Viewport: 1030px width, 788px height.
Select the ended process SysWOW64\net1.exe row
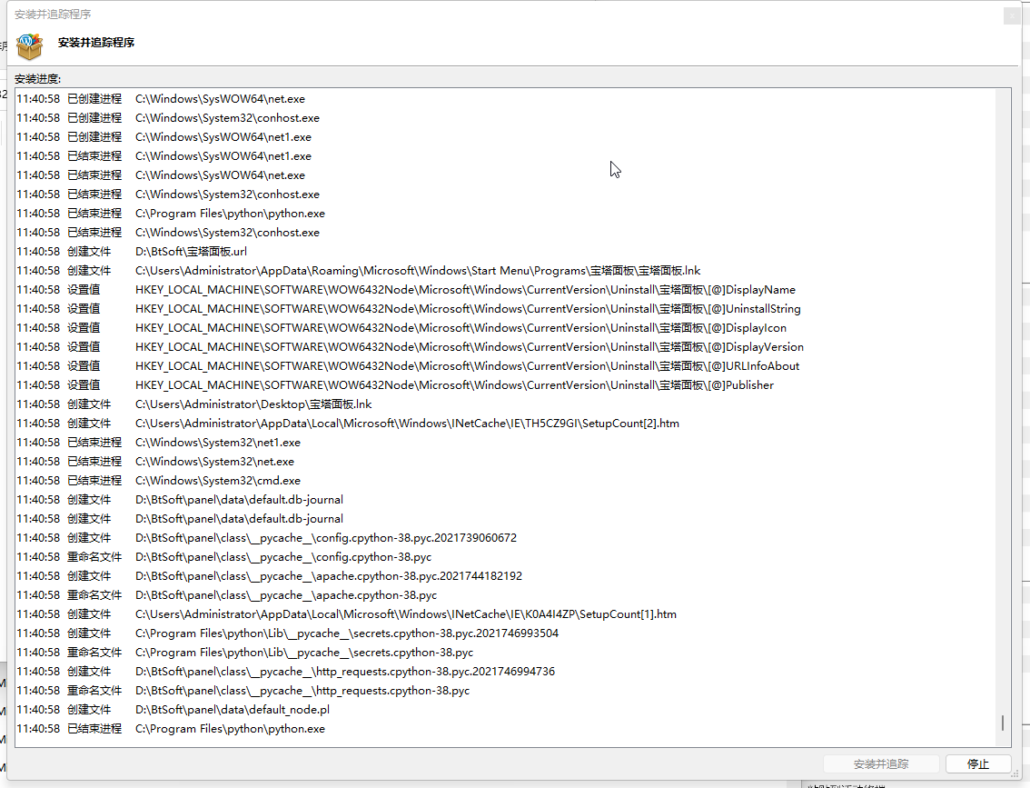[505, 156]
